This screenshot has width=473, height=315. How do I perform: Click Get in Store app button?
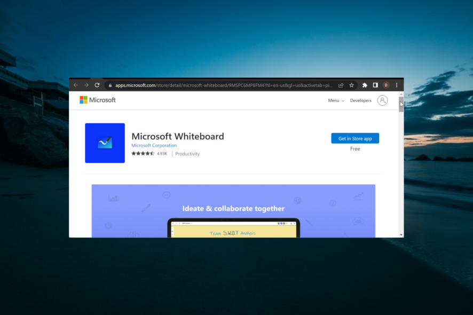coord(355,138)
